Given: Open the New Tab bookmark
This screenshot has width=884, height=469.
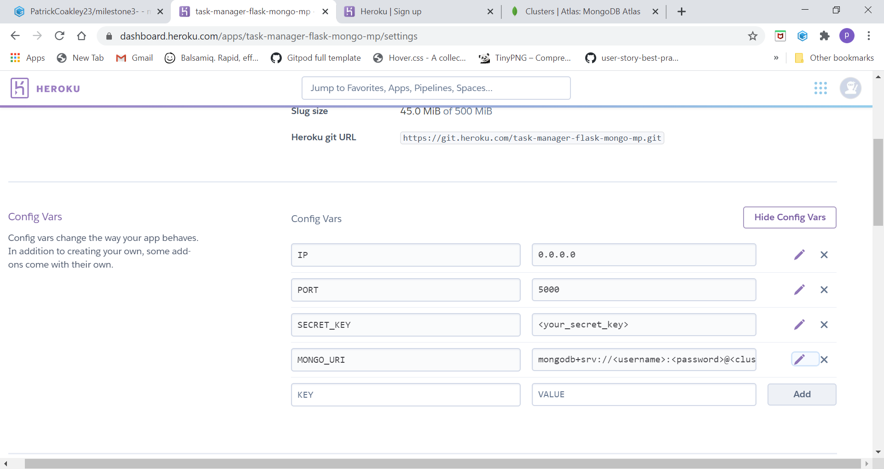Looking at the screenshot, I should point(80,58).
